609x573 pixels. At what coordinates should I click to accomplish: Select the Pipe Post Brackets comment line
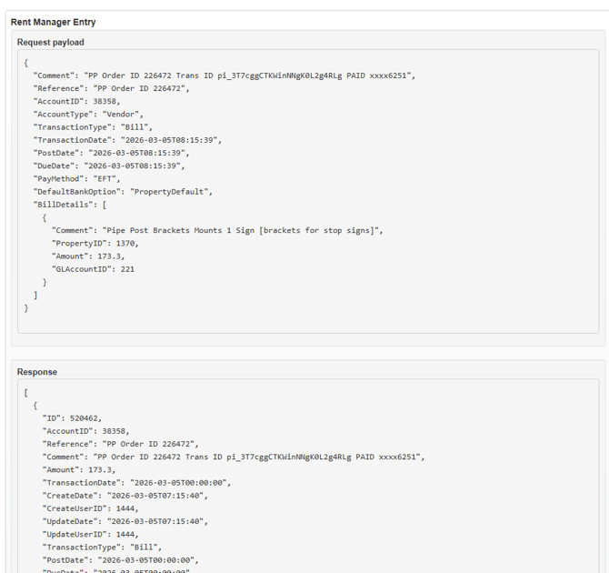pos(216,230)
